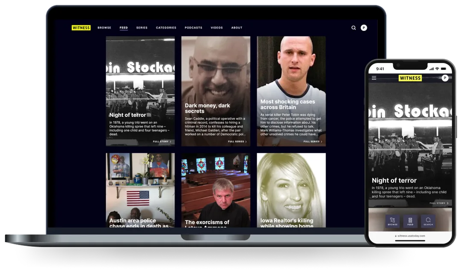Tap the Browse icon in phone bottom bar

392,221
